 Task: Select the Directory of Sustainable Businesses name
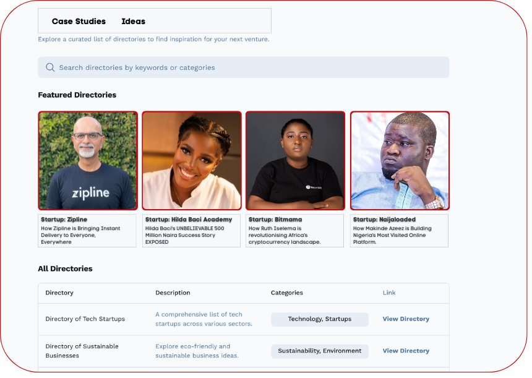(x=82, y=351)
